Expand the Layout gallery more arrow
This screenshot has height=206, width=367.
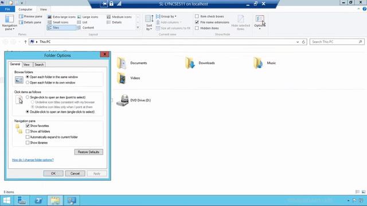tap(138, 27)
